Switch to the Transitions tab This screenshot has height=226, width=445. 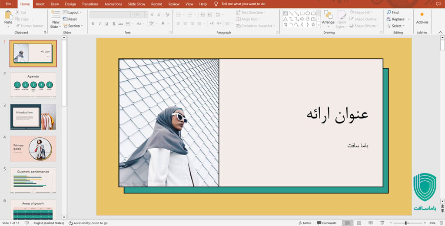click(x=90, y=4)
